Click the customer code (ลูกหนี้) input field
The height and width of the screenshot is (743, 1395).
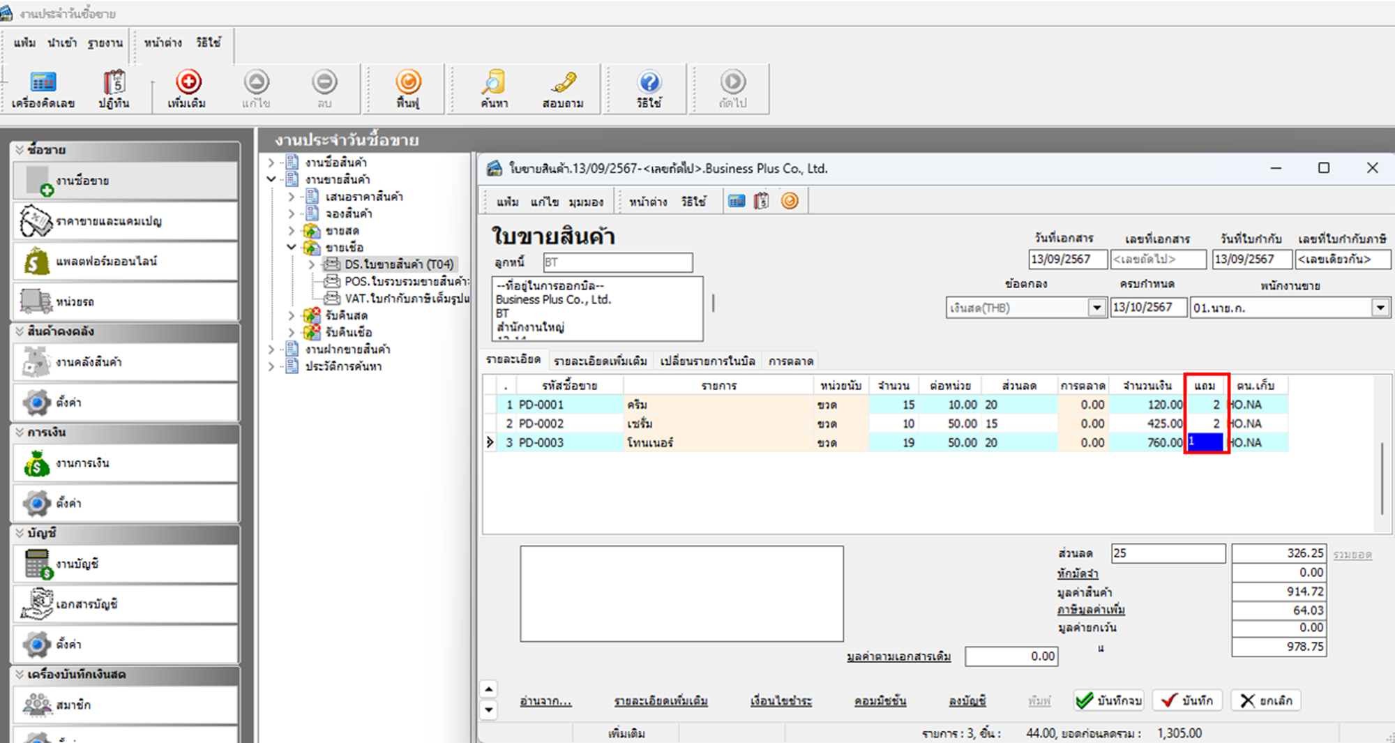[617, 262]
